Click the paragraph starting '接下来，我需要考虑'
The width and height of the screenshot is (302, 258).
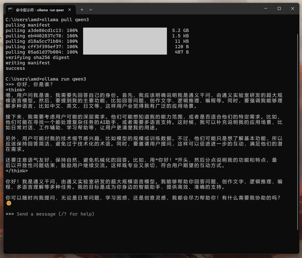[144, 122]
